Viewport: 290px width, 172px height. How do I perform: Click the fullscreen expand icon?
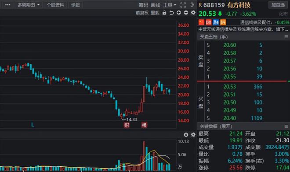point(183,5)
